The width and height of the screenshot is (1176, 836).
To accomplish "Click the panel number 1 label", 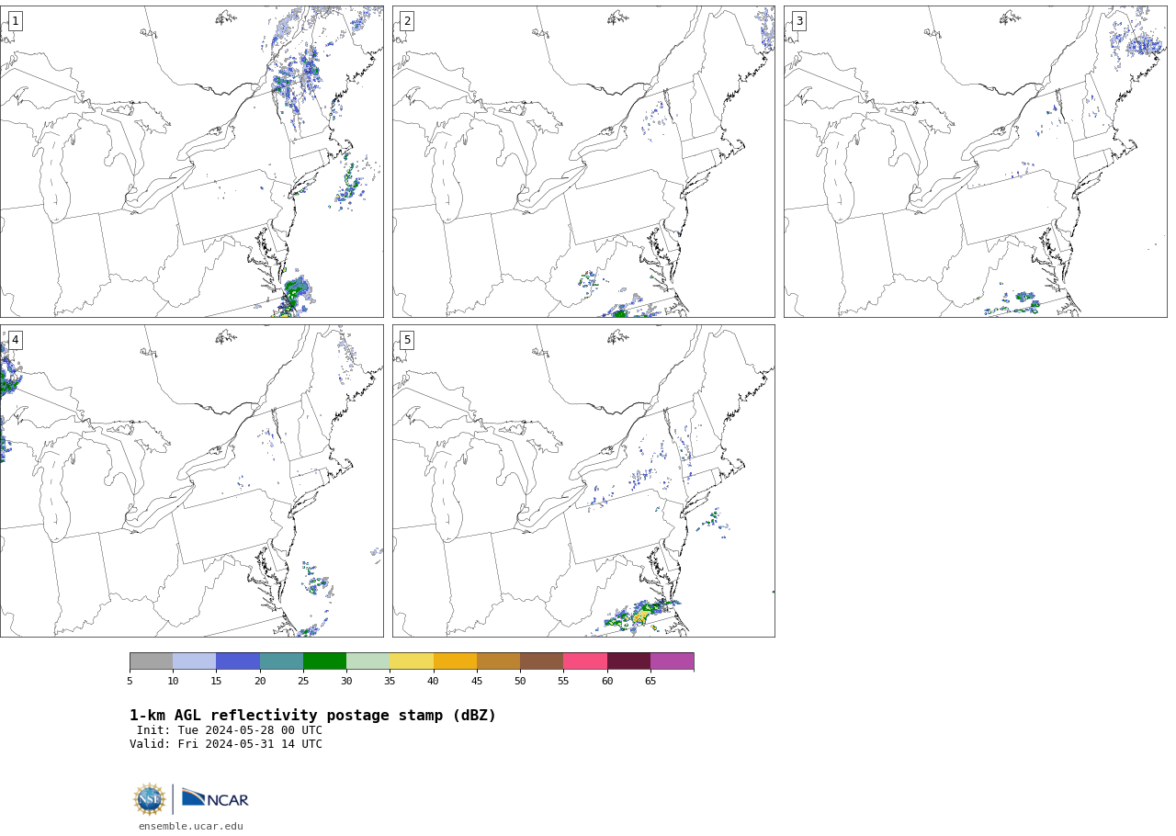I will coord(15,21).
